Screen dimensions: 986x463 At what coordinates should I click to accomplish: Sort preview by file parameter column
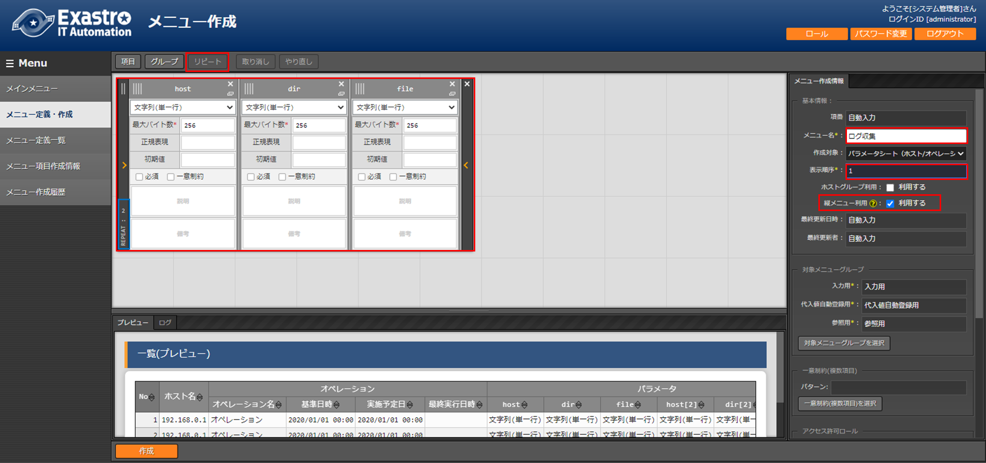pyautogui.click(x=638, y=405)
